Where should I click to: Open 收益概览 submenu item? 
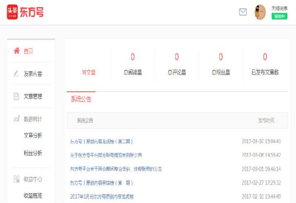pos(33,196)
